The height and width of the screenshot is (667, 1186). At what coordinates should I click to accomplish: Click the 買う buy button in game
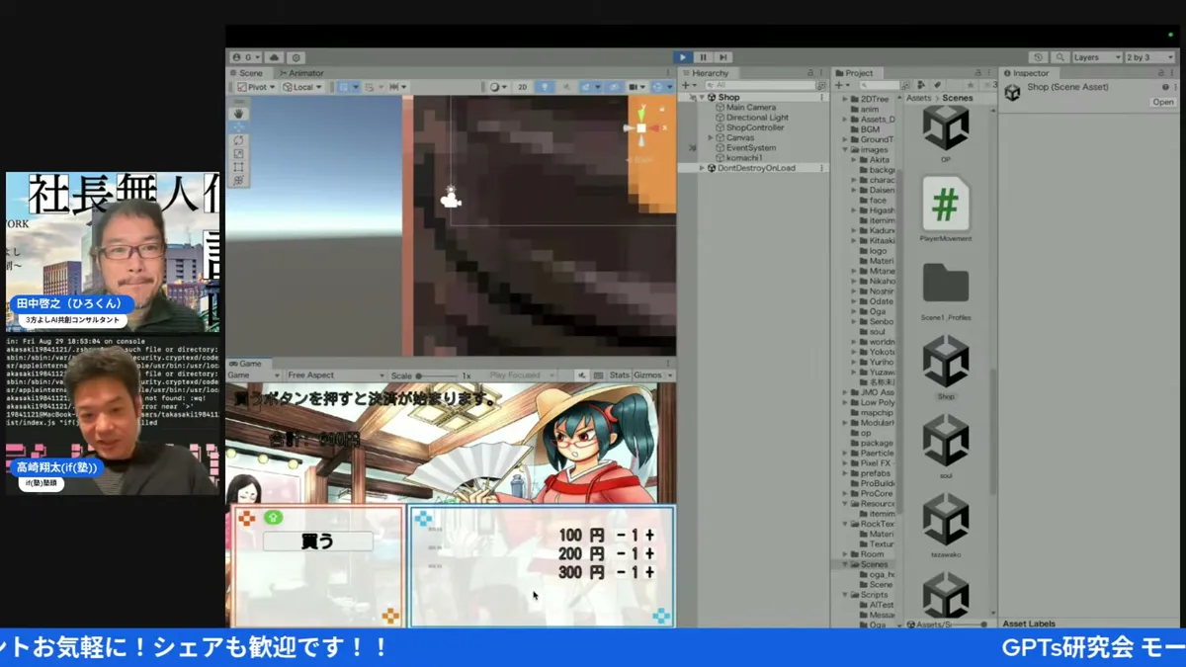click(x=318, y=542)
